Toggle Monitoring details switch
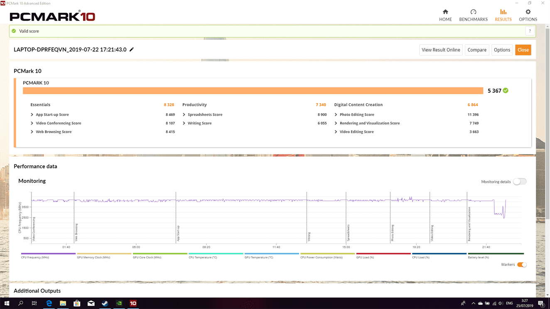 point(520,182)
